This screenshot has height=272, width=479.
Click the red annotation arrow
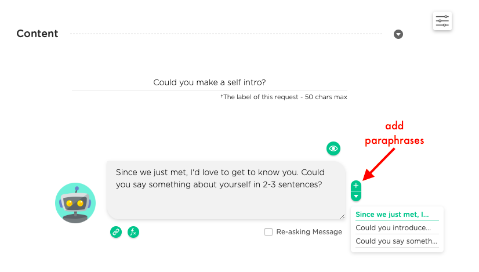tap(379, 164)
